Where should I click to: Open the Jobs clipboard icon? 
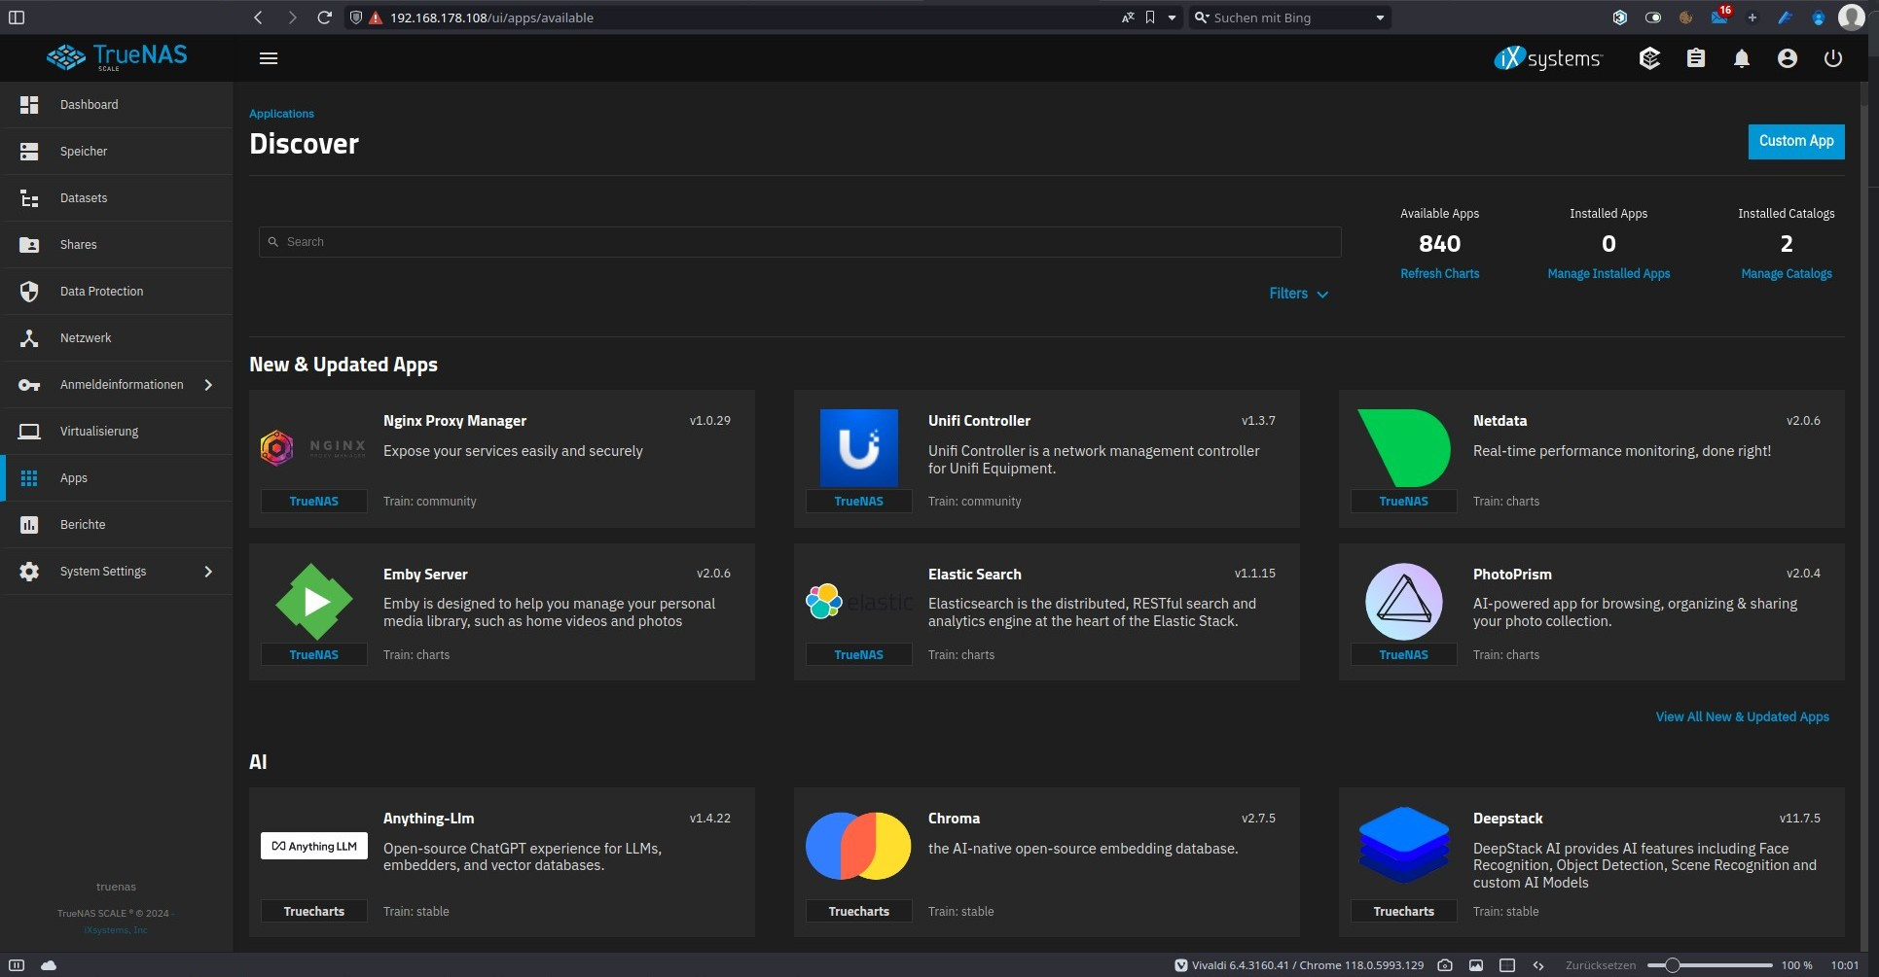click(1696, 58)
